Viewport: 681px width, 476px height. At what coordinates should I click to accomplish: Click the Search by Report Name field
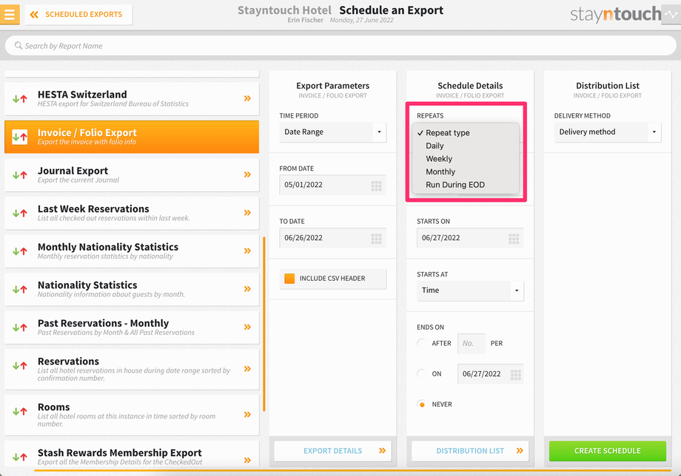click(340, 46)
